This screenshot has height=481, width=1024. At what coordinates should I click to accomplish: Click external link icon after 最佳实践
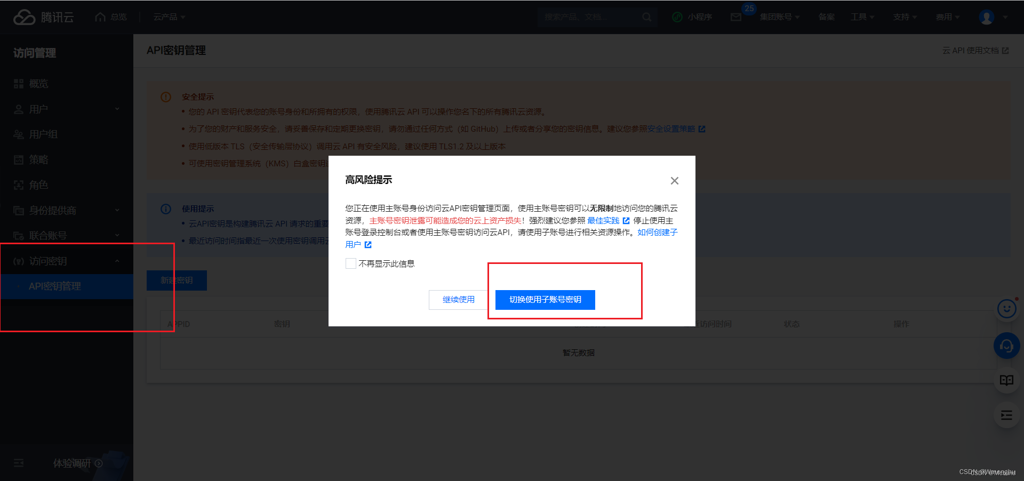tap(626, 221)
